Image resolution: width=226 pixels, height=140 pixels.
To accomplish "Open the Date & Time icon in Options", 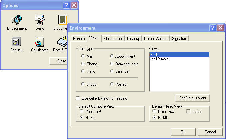I will [62, 42].
